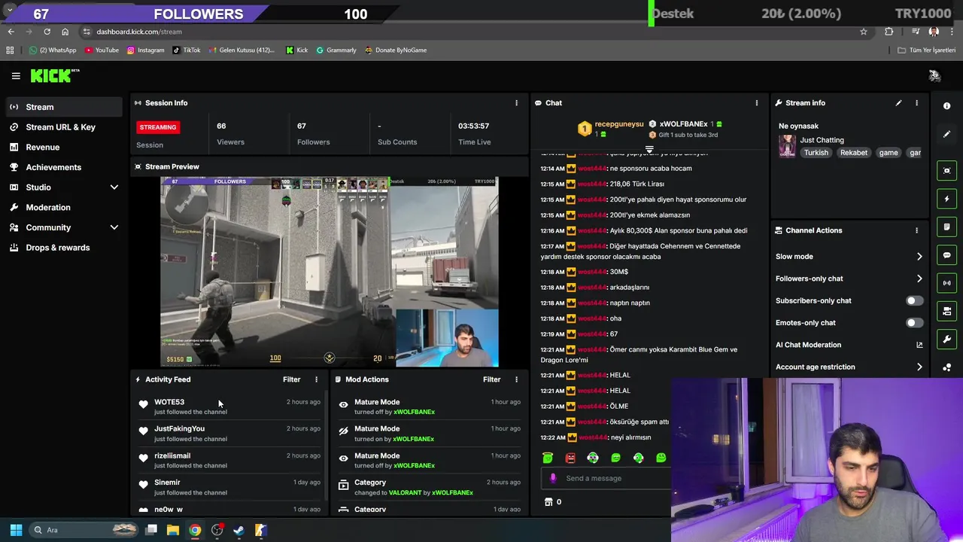The image size is (963, 542).
Task: Open the YouTube bookmark
Action: [x=102, y=50]
